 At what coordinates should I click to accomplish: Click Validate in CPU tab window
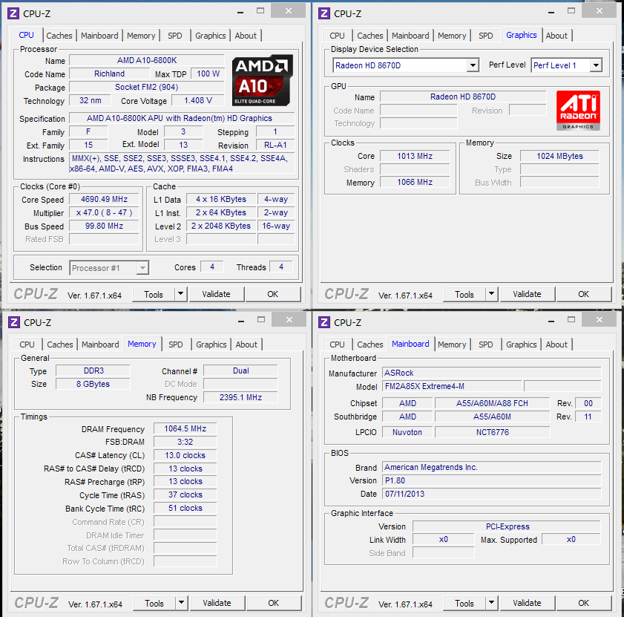216,294
